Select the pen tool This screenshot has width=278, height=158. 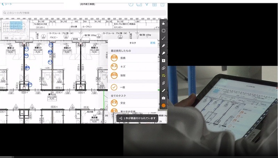pos(163,46)
